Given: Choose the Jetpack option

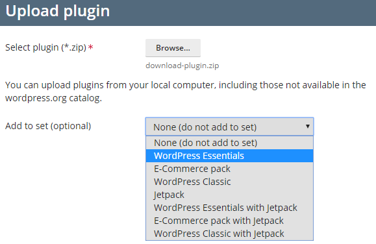Looking at the screenshot, I should click(229, 195).
